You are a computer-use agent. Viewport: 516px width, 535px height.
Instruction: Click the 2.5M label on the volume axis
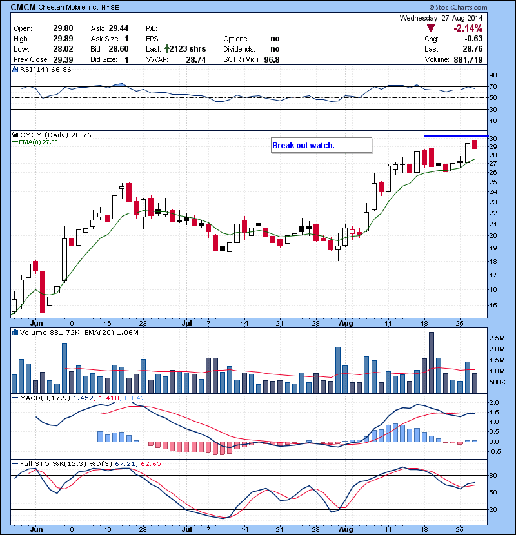click(497, 338)
